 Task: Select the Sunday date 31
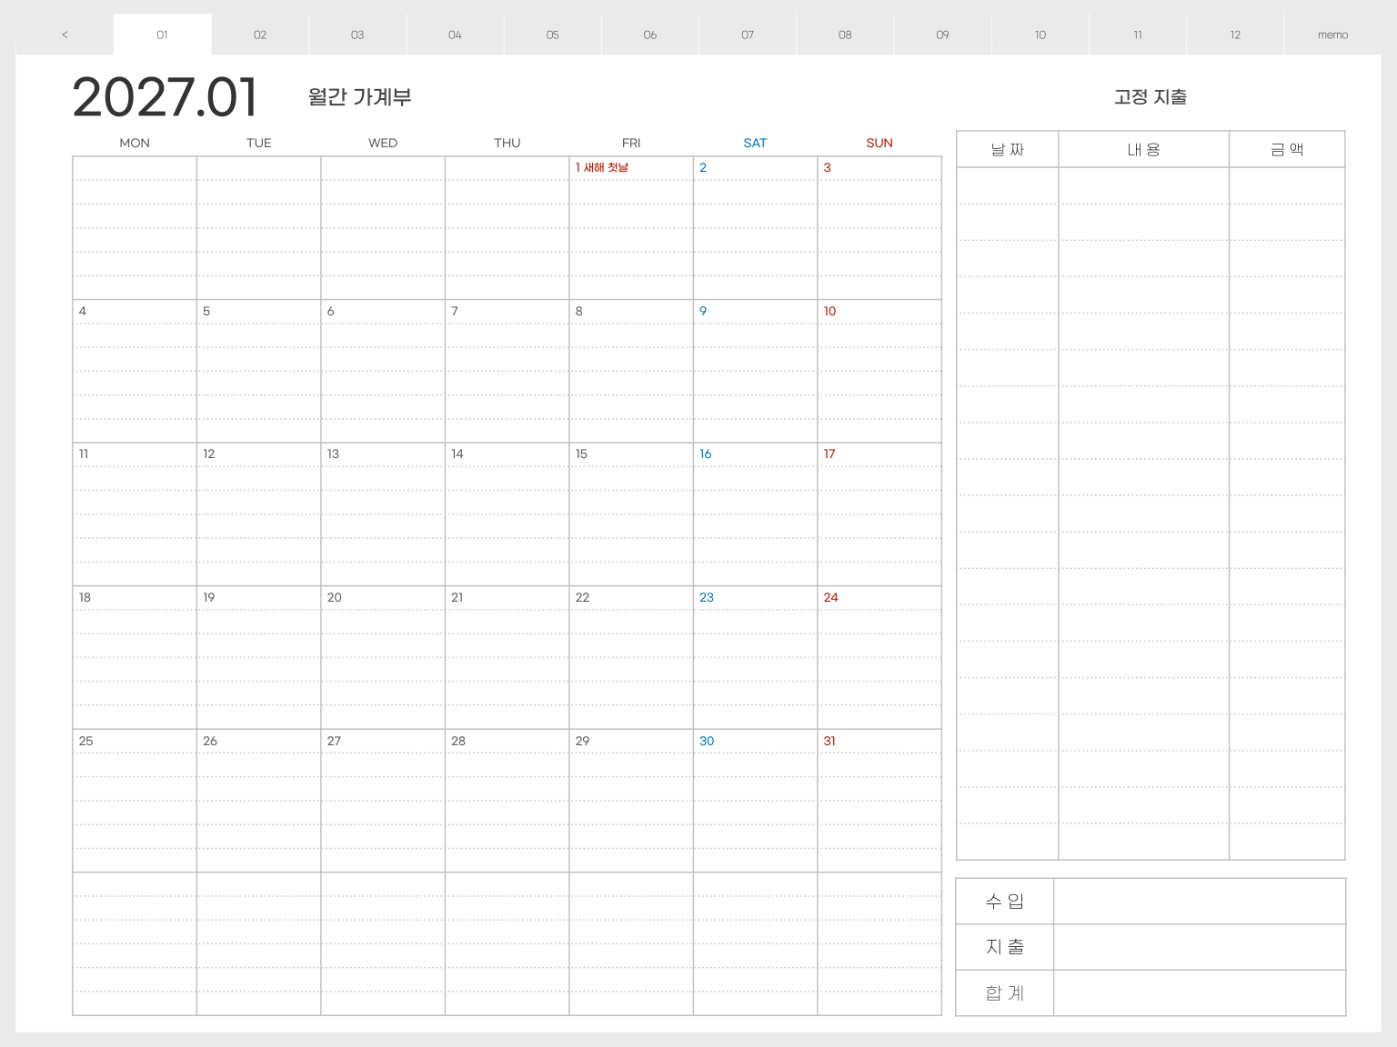click(829, 741)
